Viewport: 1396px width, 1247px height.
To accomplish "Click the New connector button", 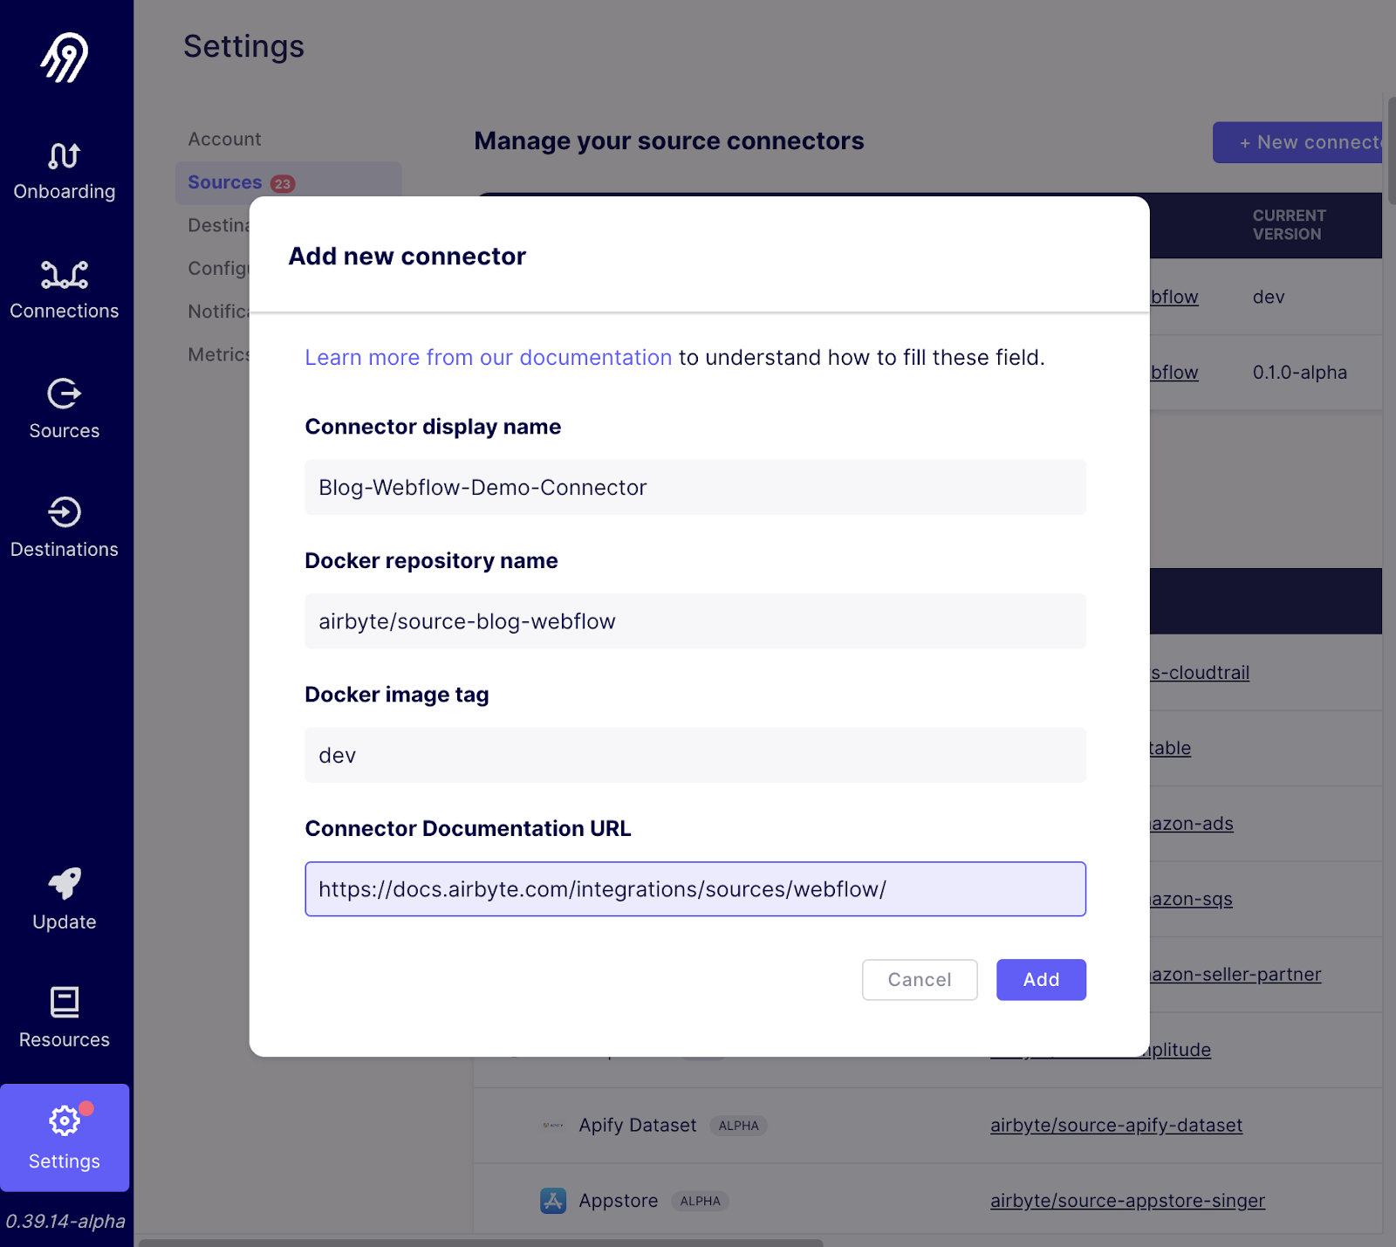I will [x=1305, y=141].
